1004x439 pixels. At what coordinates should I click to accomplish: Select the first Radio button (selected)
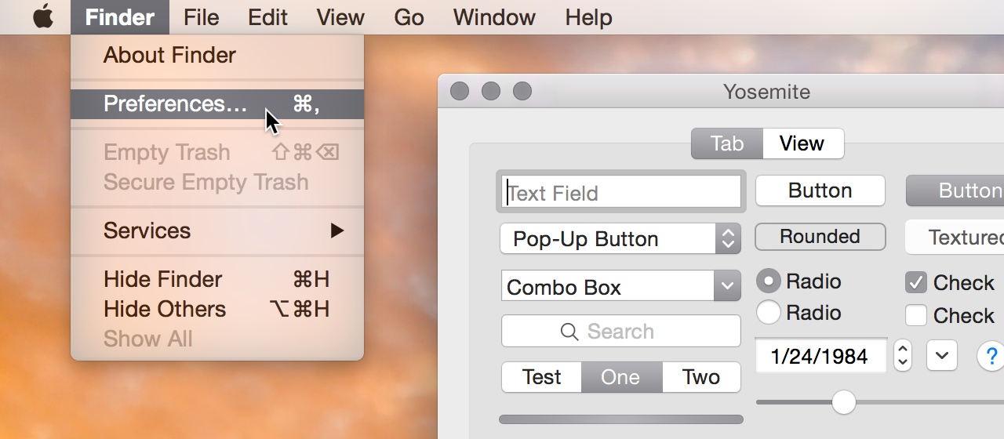click(x=769, y=281)
